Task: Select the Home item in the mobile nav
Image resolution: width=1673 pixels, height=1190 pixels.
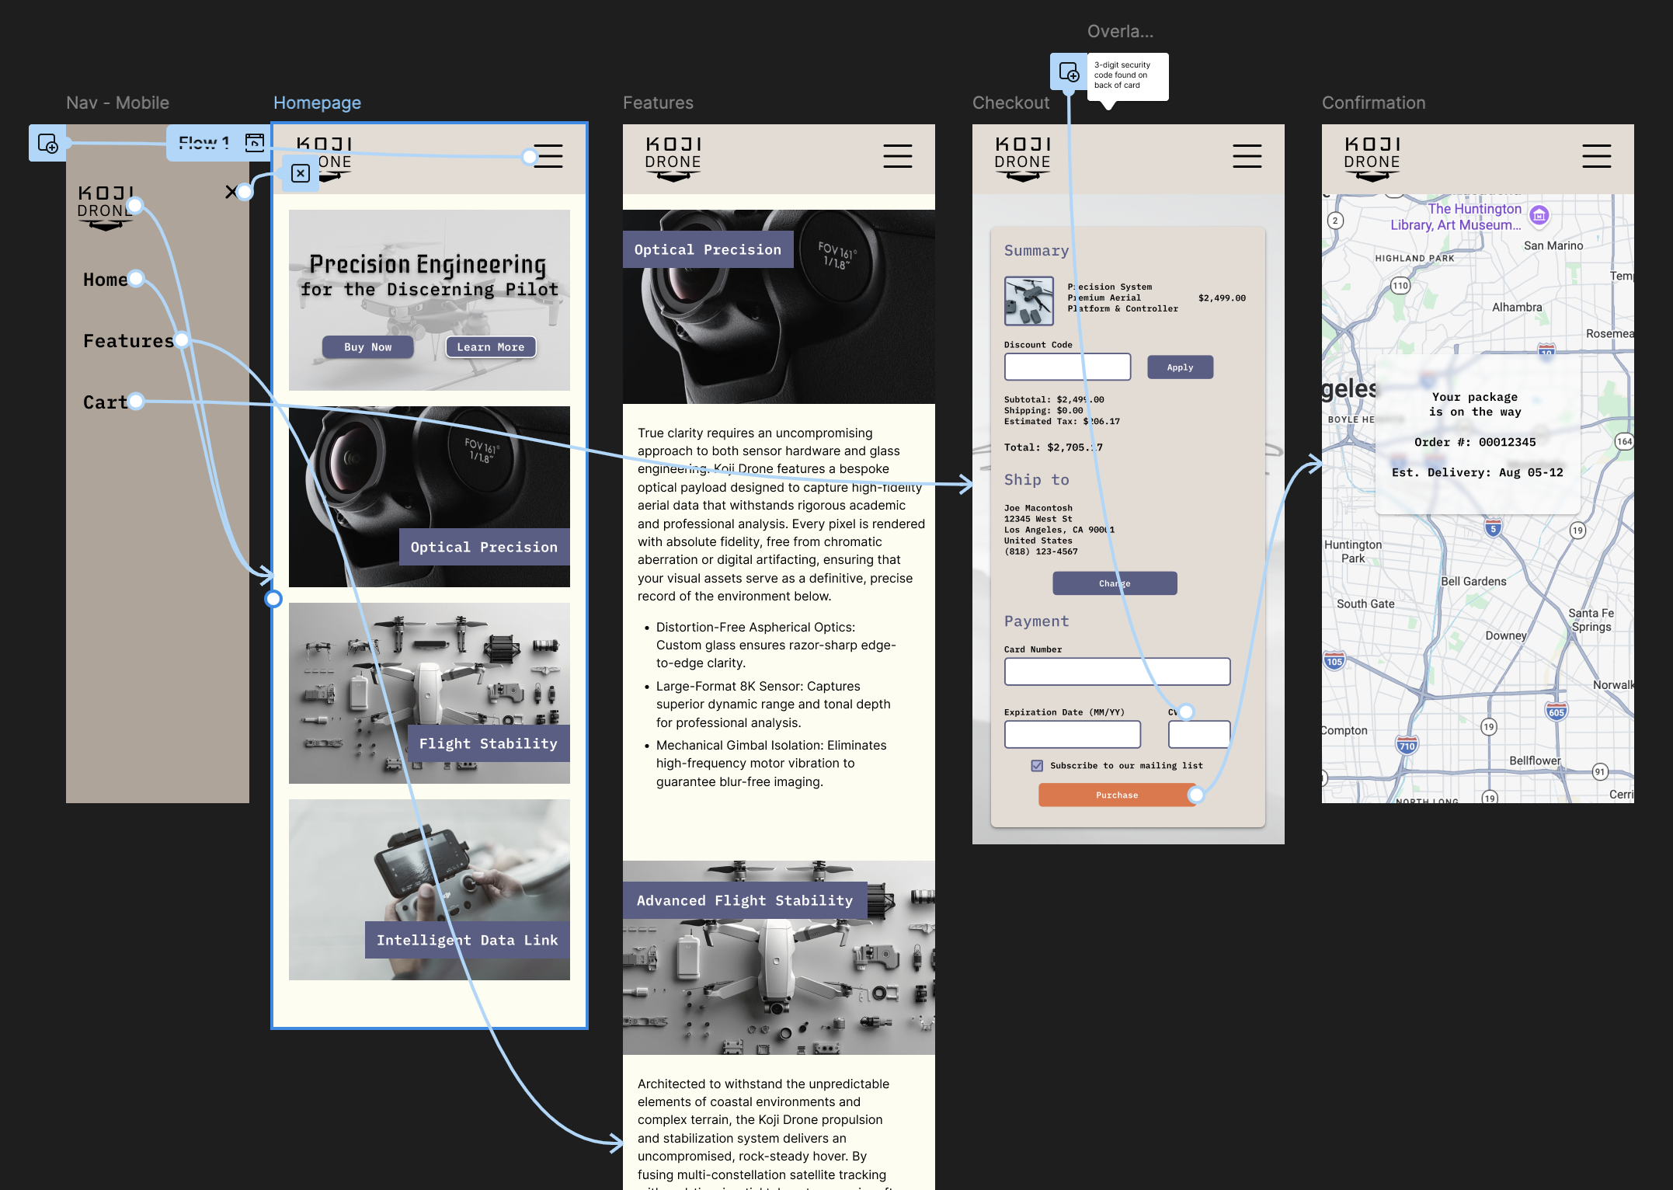Action: [x=105, y=280]
